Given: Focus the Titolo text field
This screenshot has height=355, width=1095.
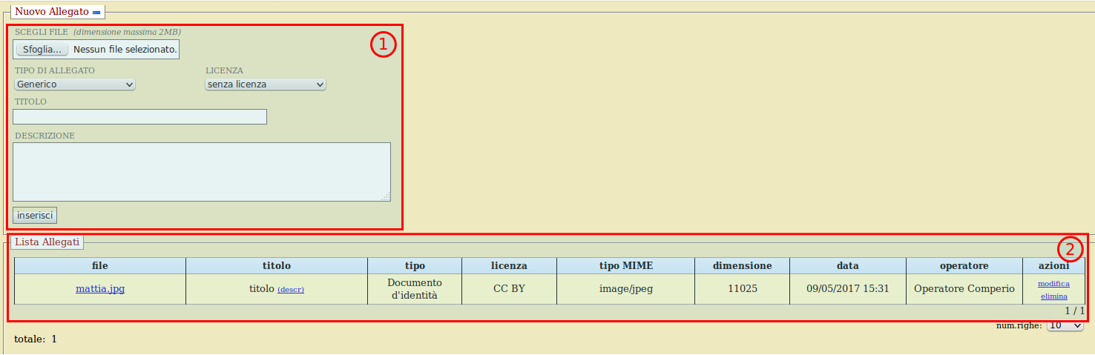Looking at the screenshot, I should click(x=139, y=117).
